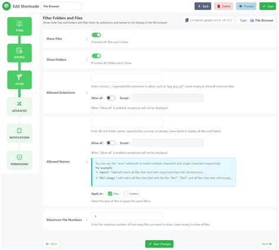Screen dimensions: 279x250
Task: Copy the shortcode via copy icon
Action: pyautogui.click(x=187, y=20)
